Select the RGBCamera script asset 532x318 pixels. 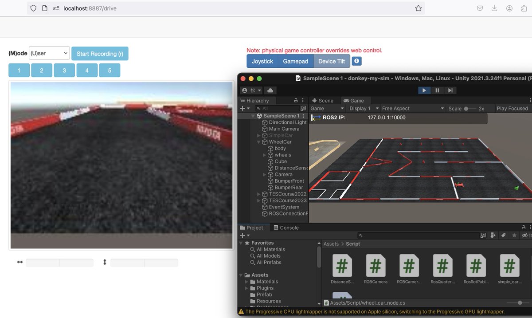click(376, 269)
